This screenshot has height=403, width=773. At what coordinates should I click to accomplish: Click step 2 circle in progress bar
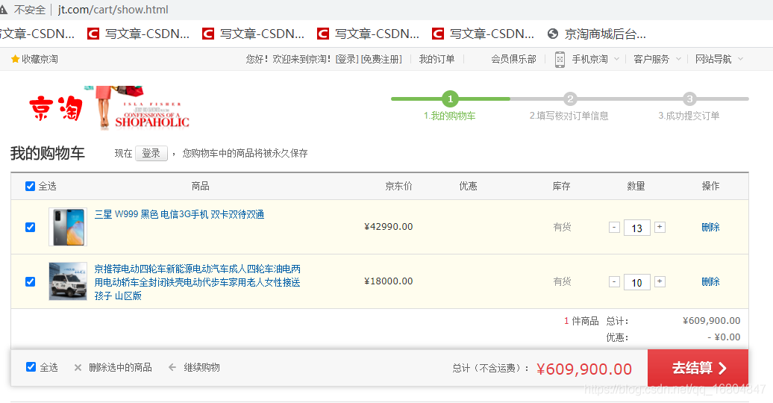[x=570, y=99]
